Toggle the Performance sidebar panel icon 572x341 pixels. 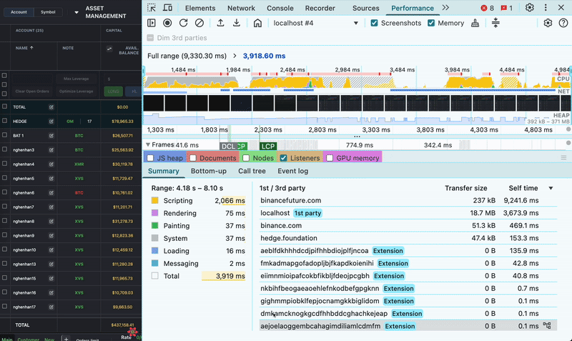coord(152,23)
